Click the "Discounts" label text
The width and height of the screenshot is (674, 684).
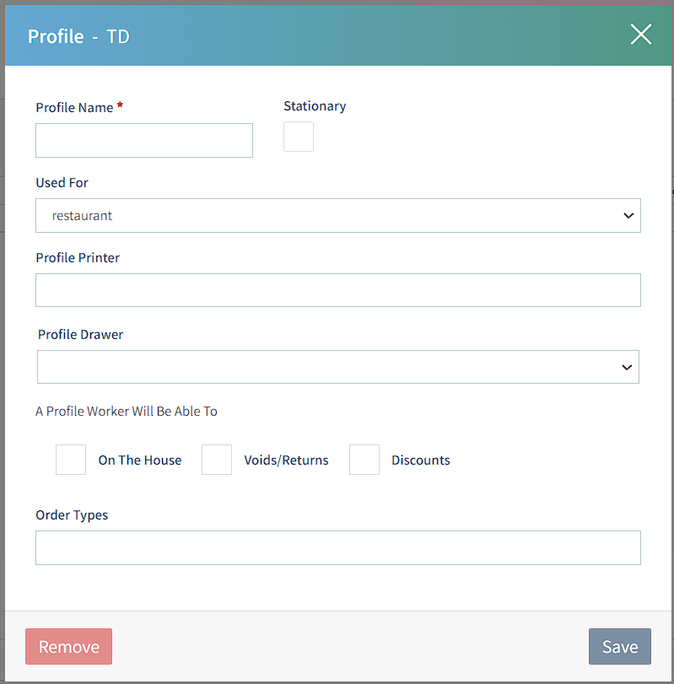tap(420, 460)
